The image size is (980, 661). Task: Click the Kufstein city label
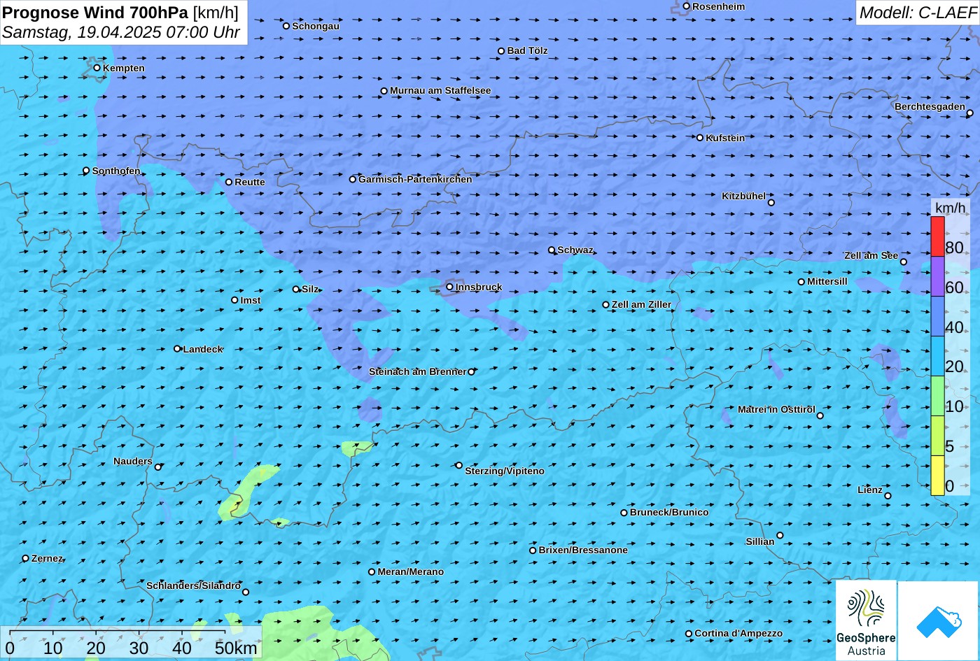(725, 138)
